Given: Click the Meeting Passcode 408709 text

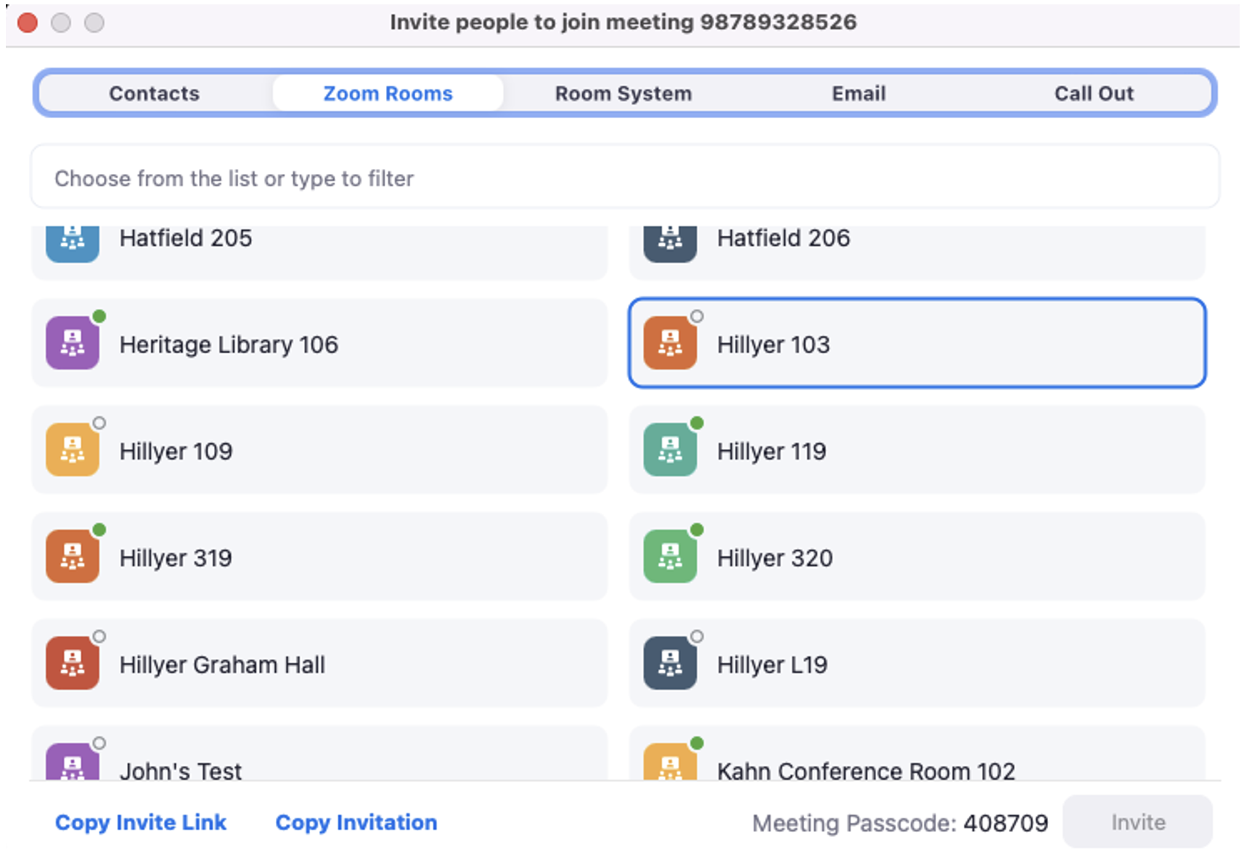Looking at the screenshot, I should (900, 823).
